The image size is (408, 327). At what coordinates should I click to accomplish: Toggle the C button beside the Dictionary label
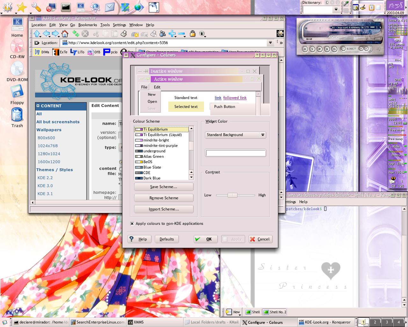pyautogui.click(x=327, y=3)
